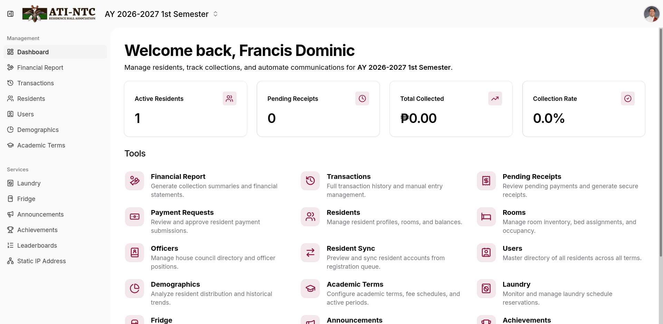Image resolution: width=663 pixels, height=324 pixels.
Task: Open the academic term selector dropdown
Action: pos(161,14)
